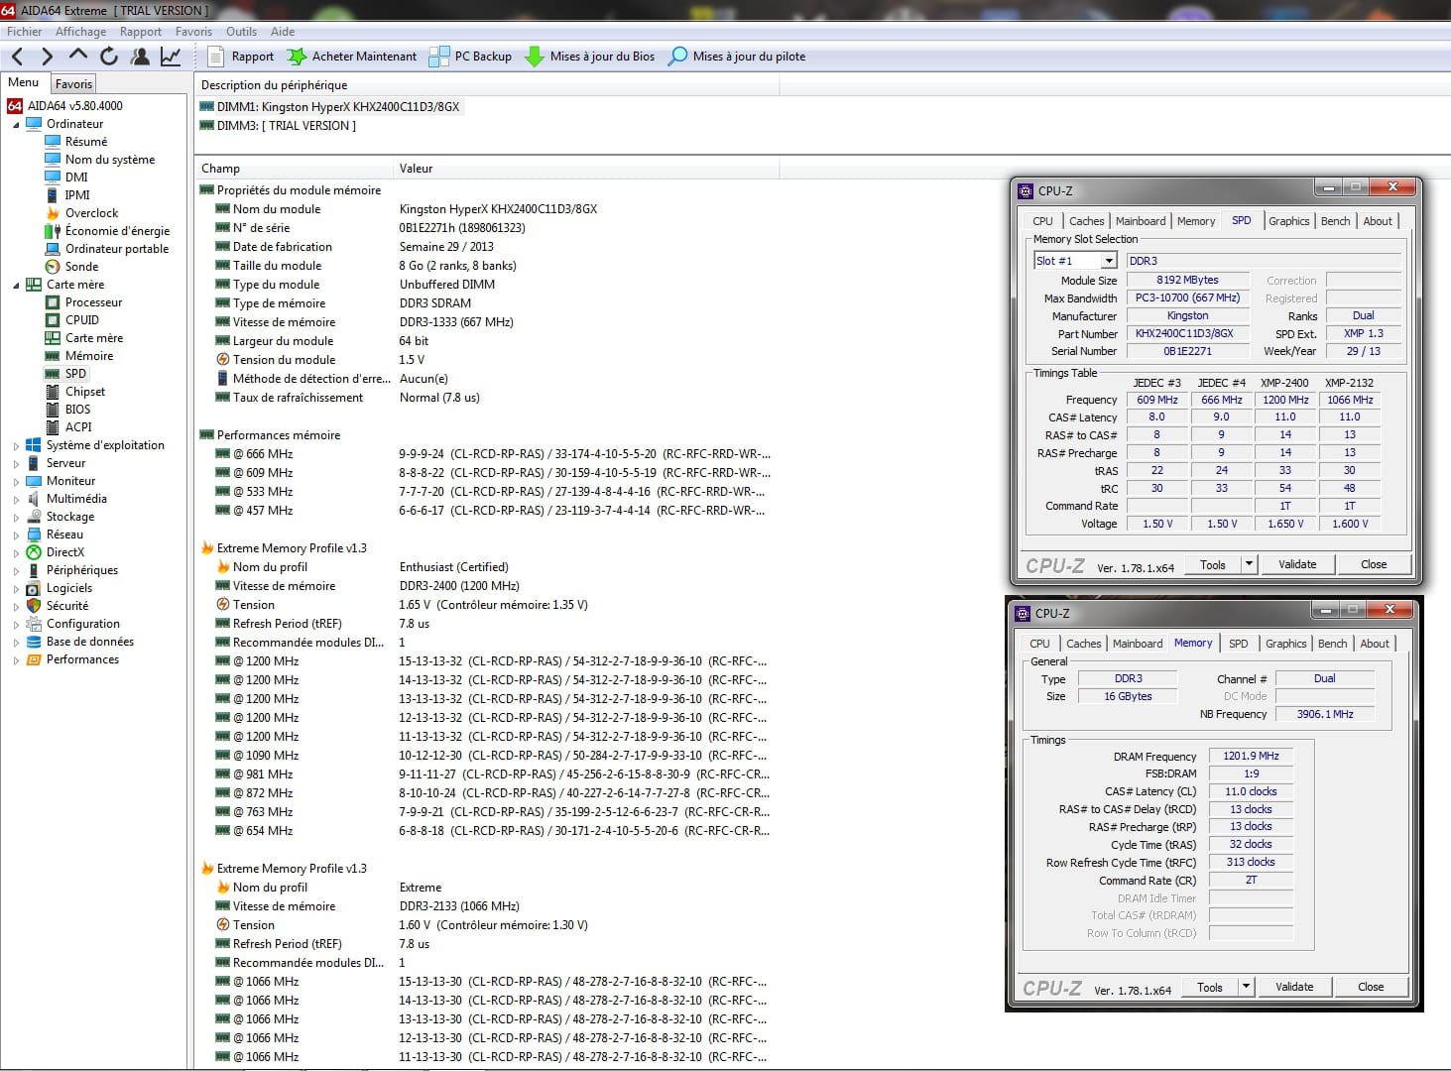Click the Valeur column header

tap(585, 169)
